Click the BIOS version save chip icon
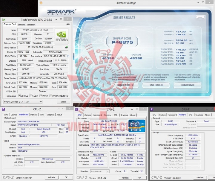Viewport: 215px width, 181px height. coord(66,47)
